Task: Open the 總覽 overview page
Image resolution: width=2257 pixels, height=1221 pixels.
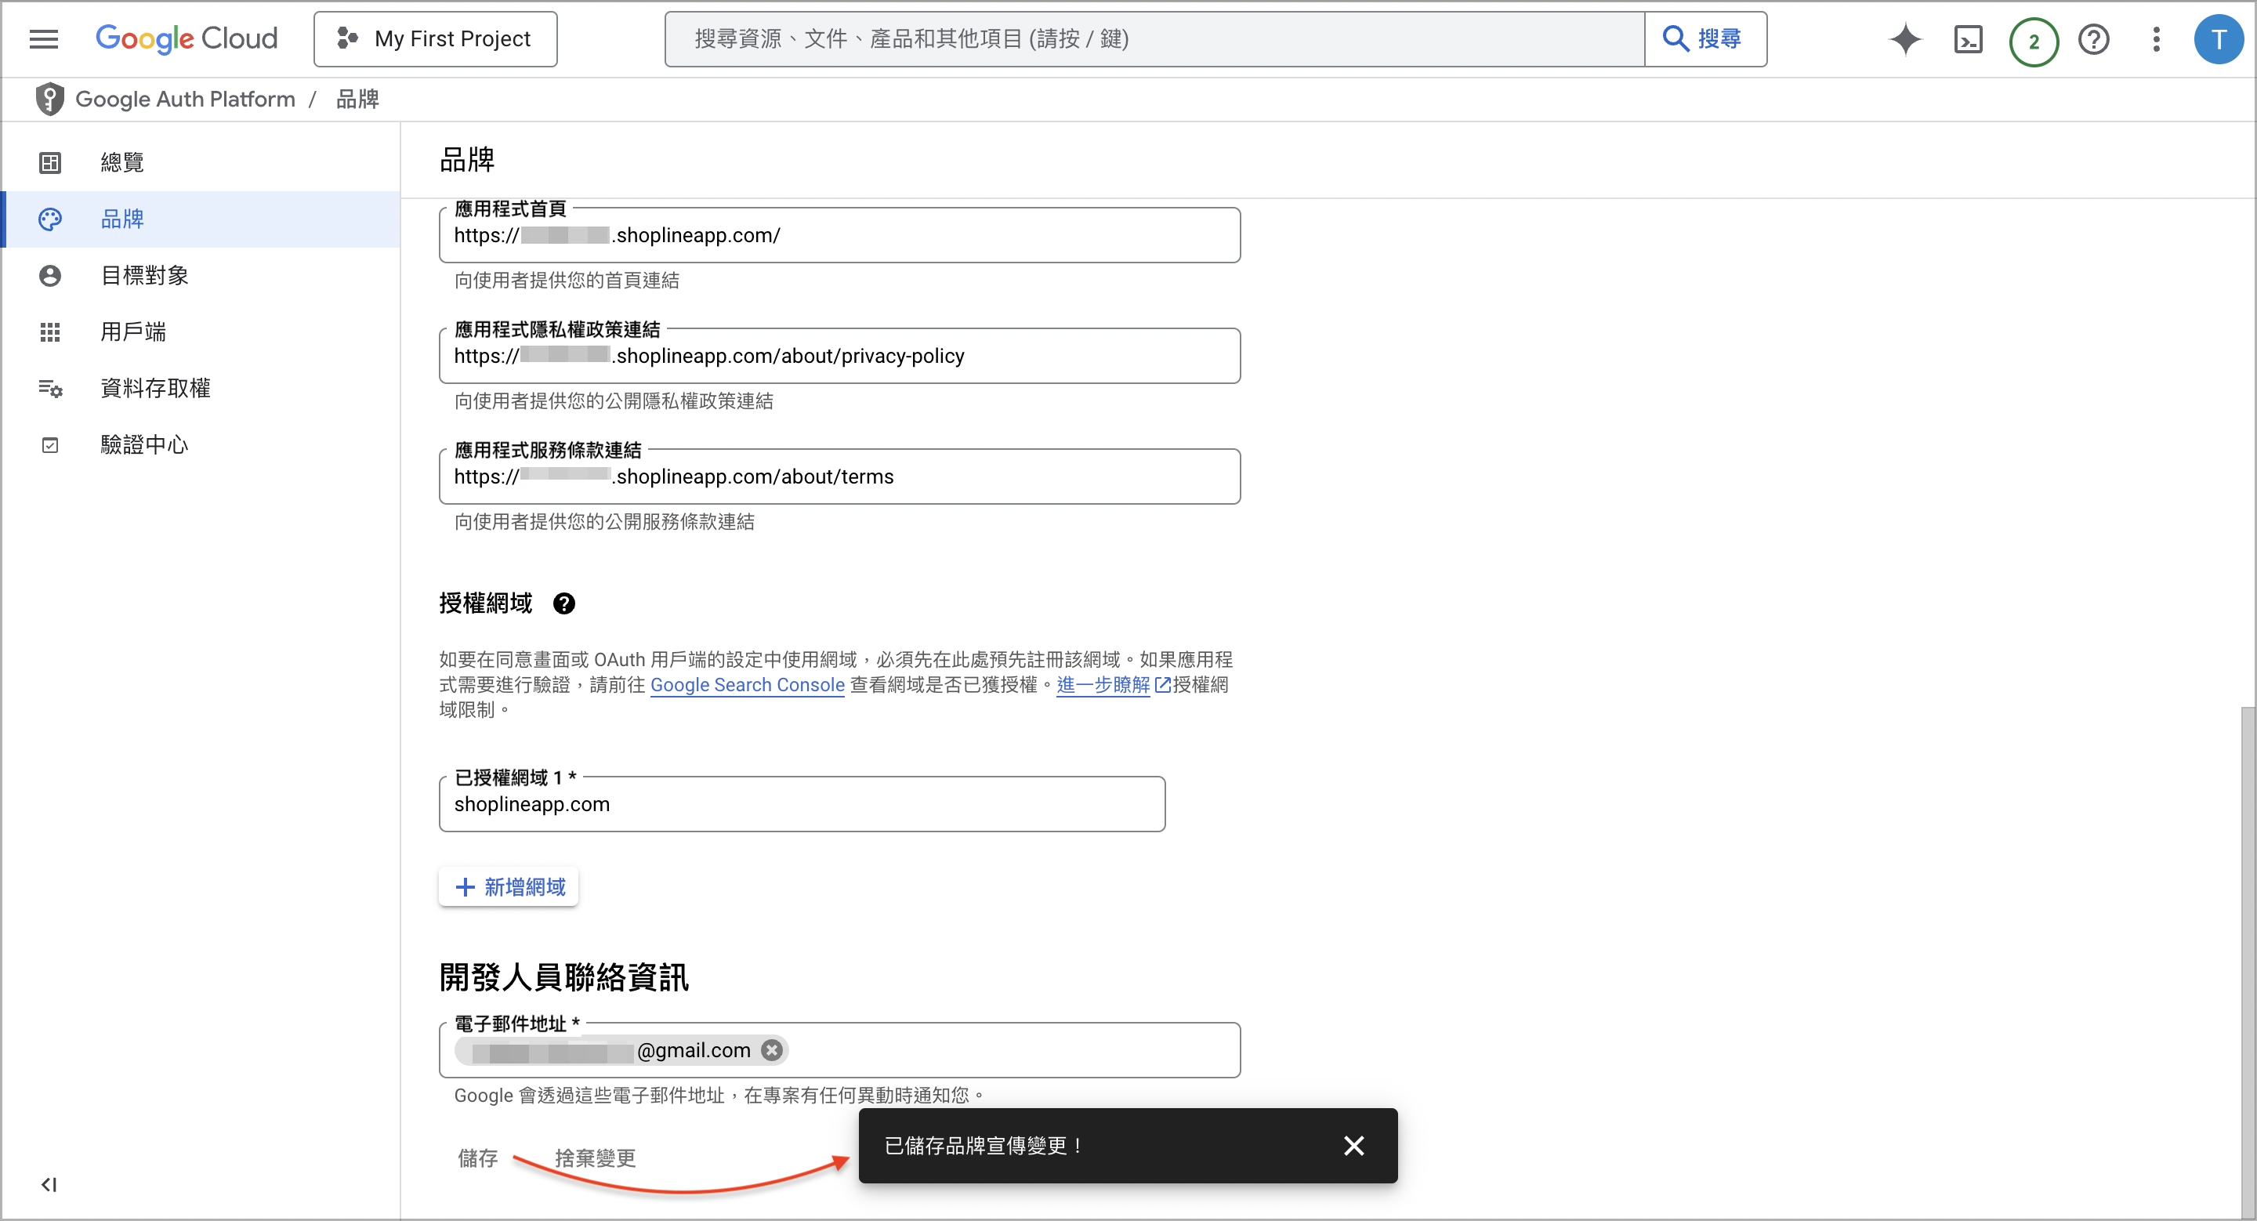Action: pyautogui.click(x=201, y=162)
